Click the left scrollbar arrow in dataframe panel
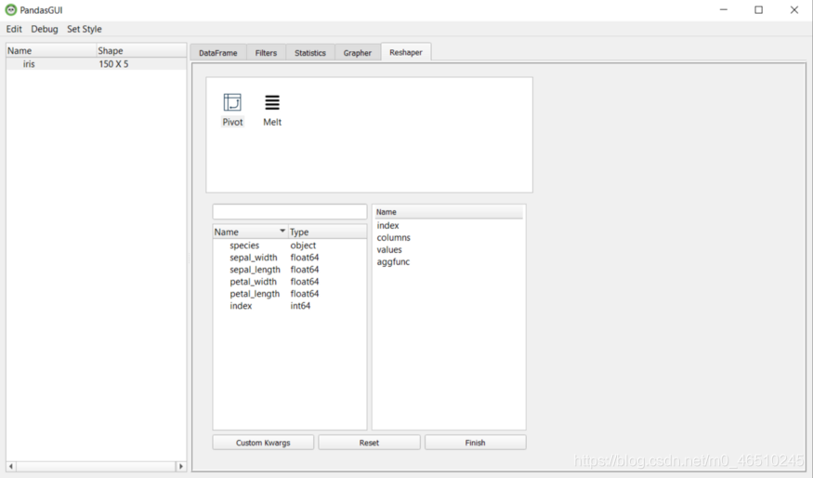Screen dimensions: 813x478 (11, 466)
